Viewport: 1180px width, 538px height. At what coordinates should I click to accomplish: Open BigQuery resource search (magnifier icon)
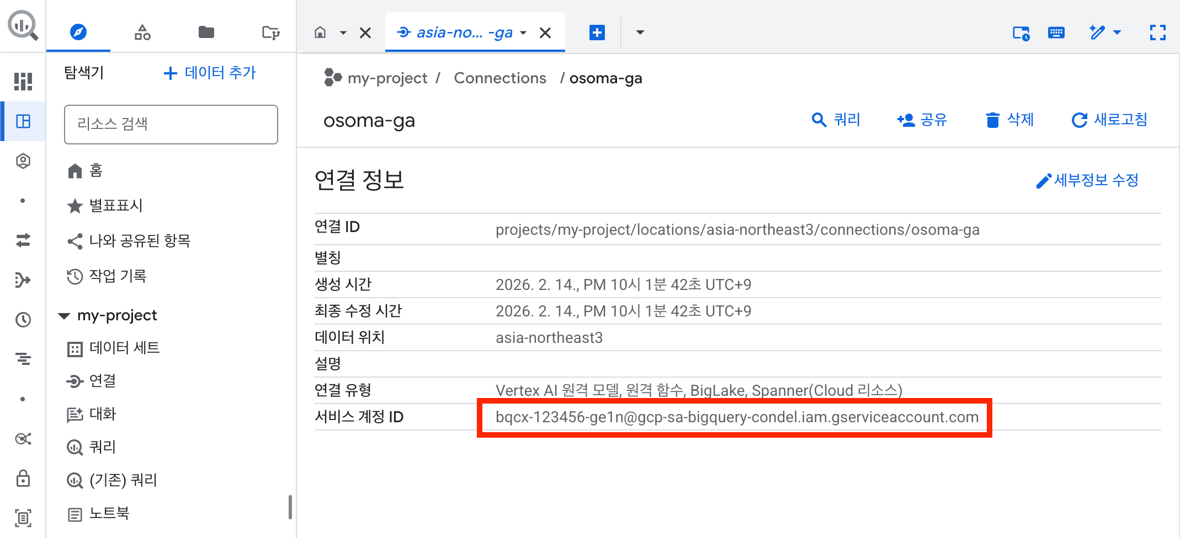pos(22,25)
